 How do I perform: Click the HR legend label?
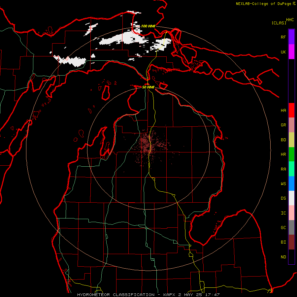283,154
